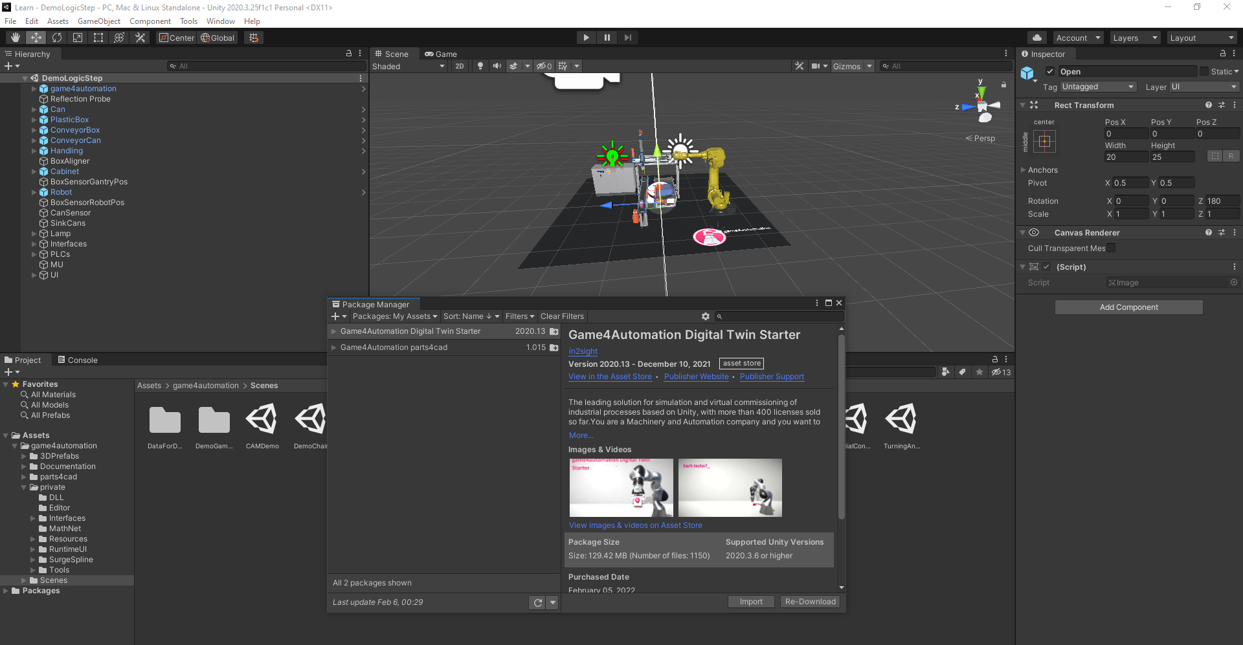
Task: Expand the Anchors section
Action: (x=1024, y=170)
